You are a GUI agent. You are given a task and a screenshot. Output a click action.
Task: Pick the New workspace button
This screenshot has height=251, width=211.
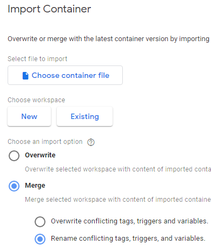click(29, 116)
